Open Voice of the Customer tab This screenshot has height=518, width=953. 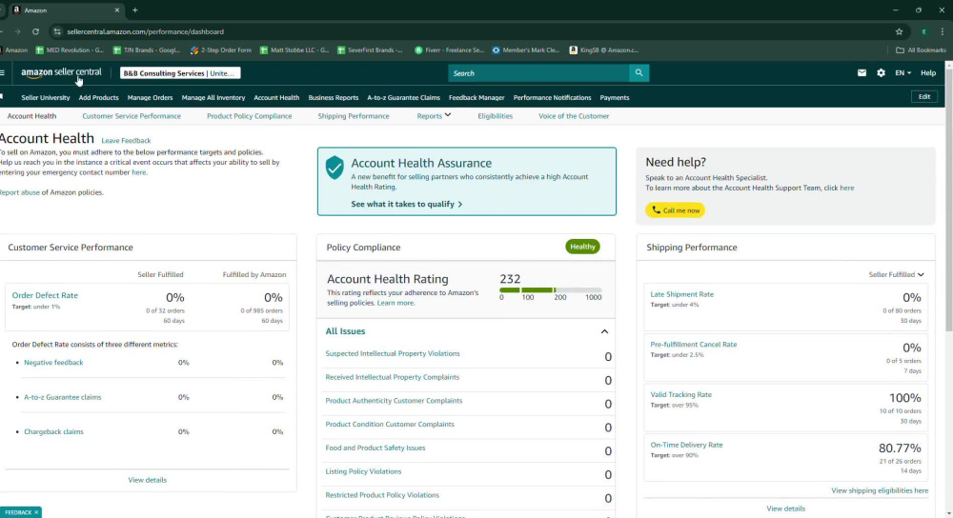(573, 115)
